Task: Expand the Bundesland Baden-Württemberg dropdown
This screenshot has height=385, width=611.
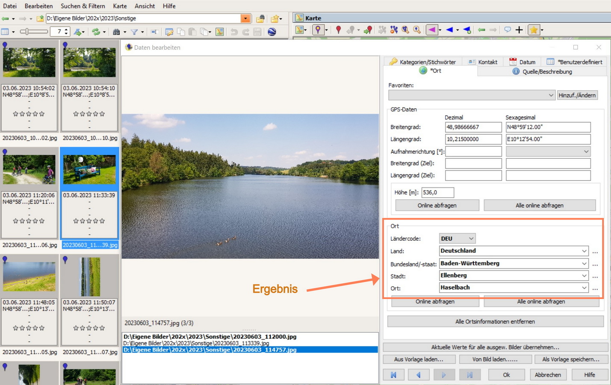Action: pos(584,264)
